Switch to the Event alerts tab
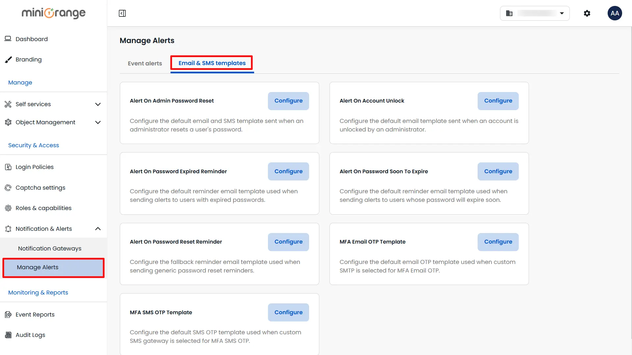 (x=145, y=63)
